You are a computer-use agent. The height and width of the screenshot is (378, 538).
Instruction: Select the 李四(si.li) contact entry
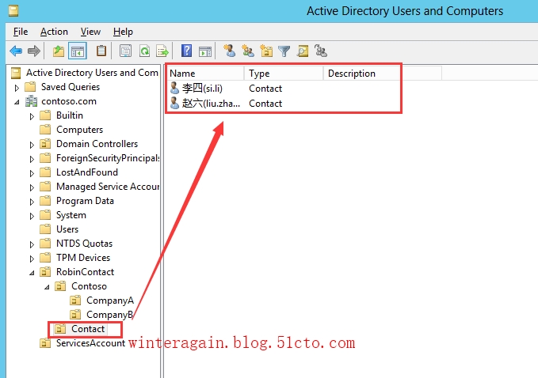click(x=197, y=89)
